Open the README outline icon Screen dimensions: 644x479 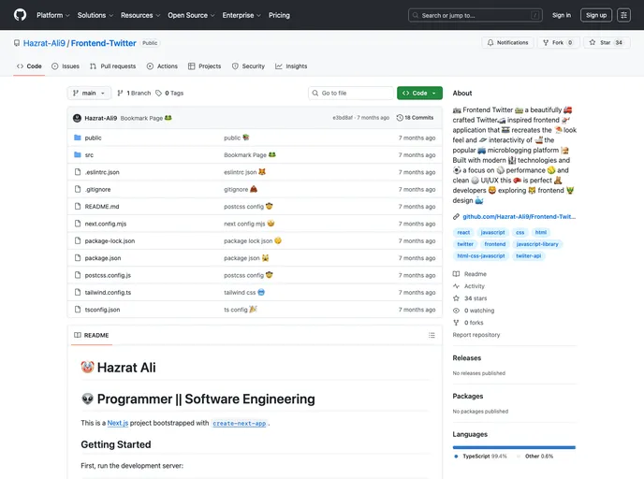point(432,335)
